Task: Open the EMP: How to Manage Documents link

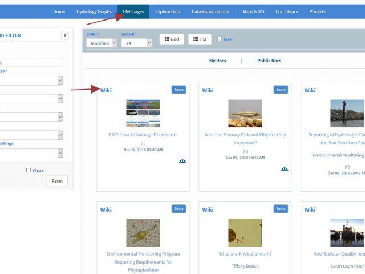Action: pos(143,135)
